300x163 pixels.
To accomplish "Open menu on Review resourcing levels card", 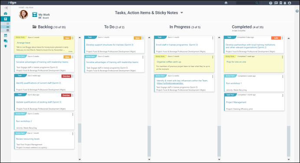I will tap(73, 134).
